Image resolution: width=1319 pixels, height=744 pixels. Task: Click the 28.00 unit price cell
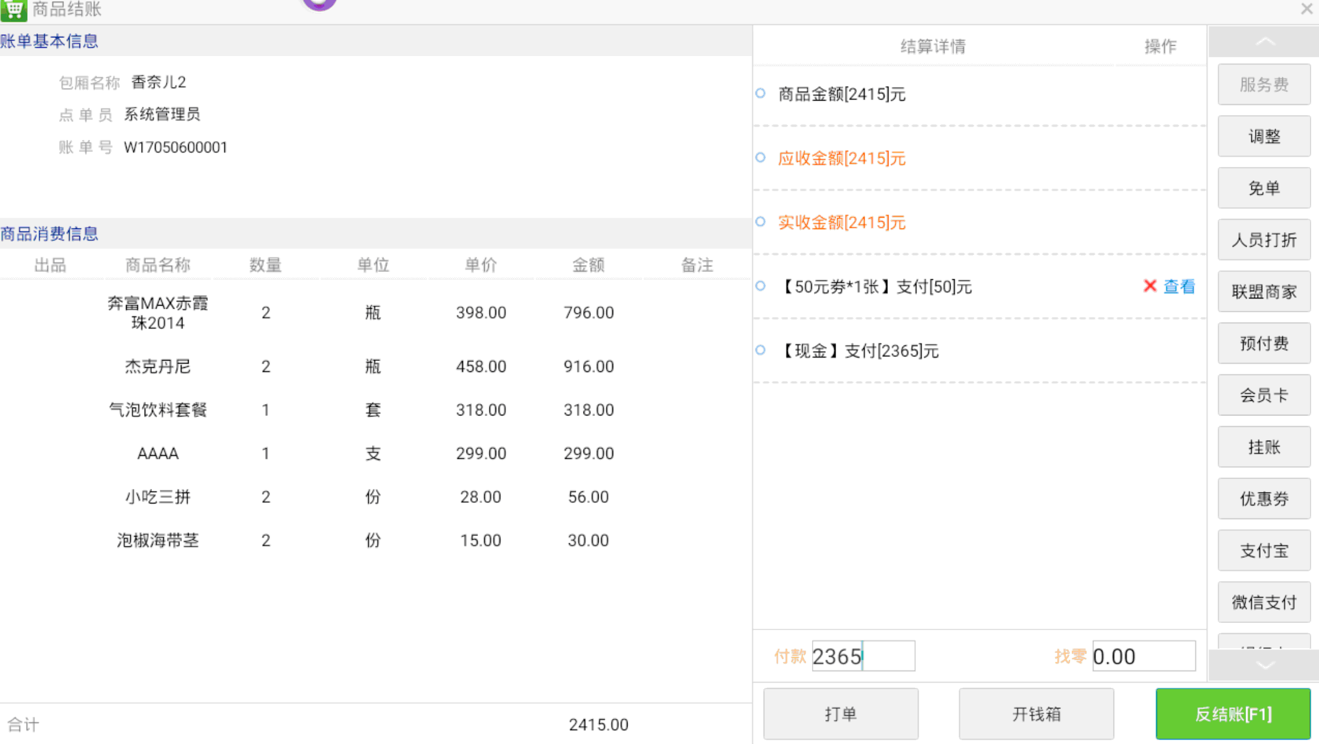pos(480,497)
